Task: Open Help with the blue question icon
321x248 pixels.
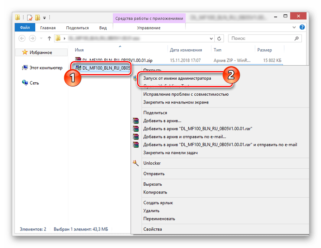Action: pos(302,27)
